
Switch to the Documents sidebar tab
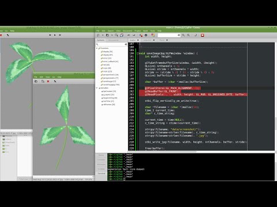click(114, 40)
